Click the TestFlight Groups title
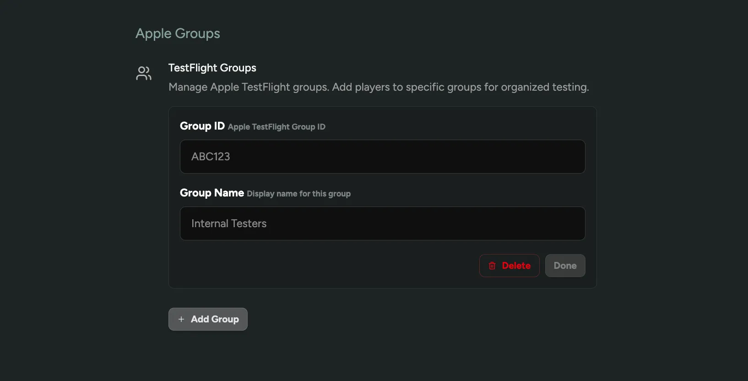748x381 pixels. 212,68
